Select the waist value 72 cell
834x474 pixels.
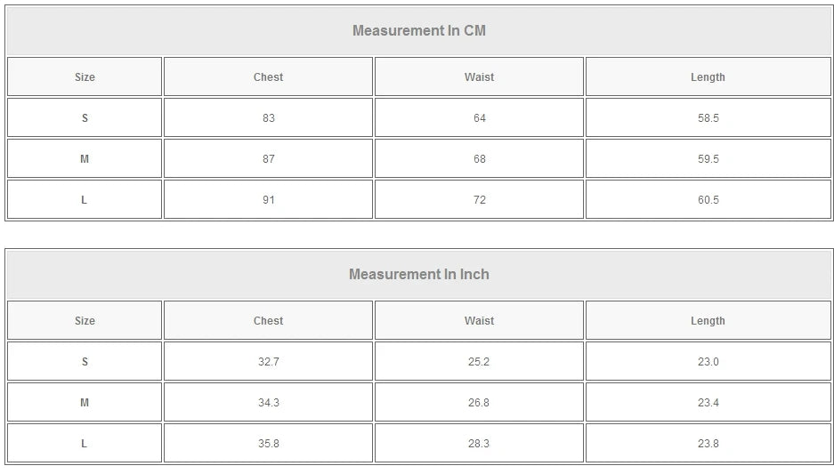tap(479, 200)
